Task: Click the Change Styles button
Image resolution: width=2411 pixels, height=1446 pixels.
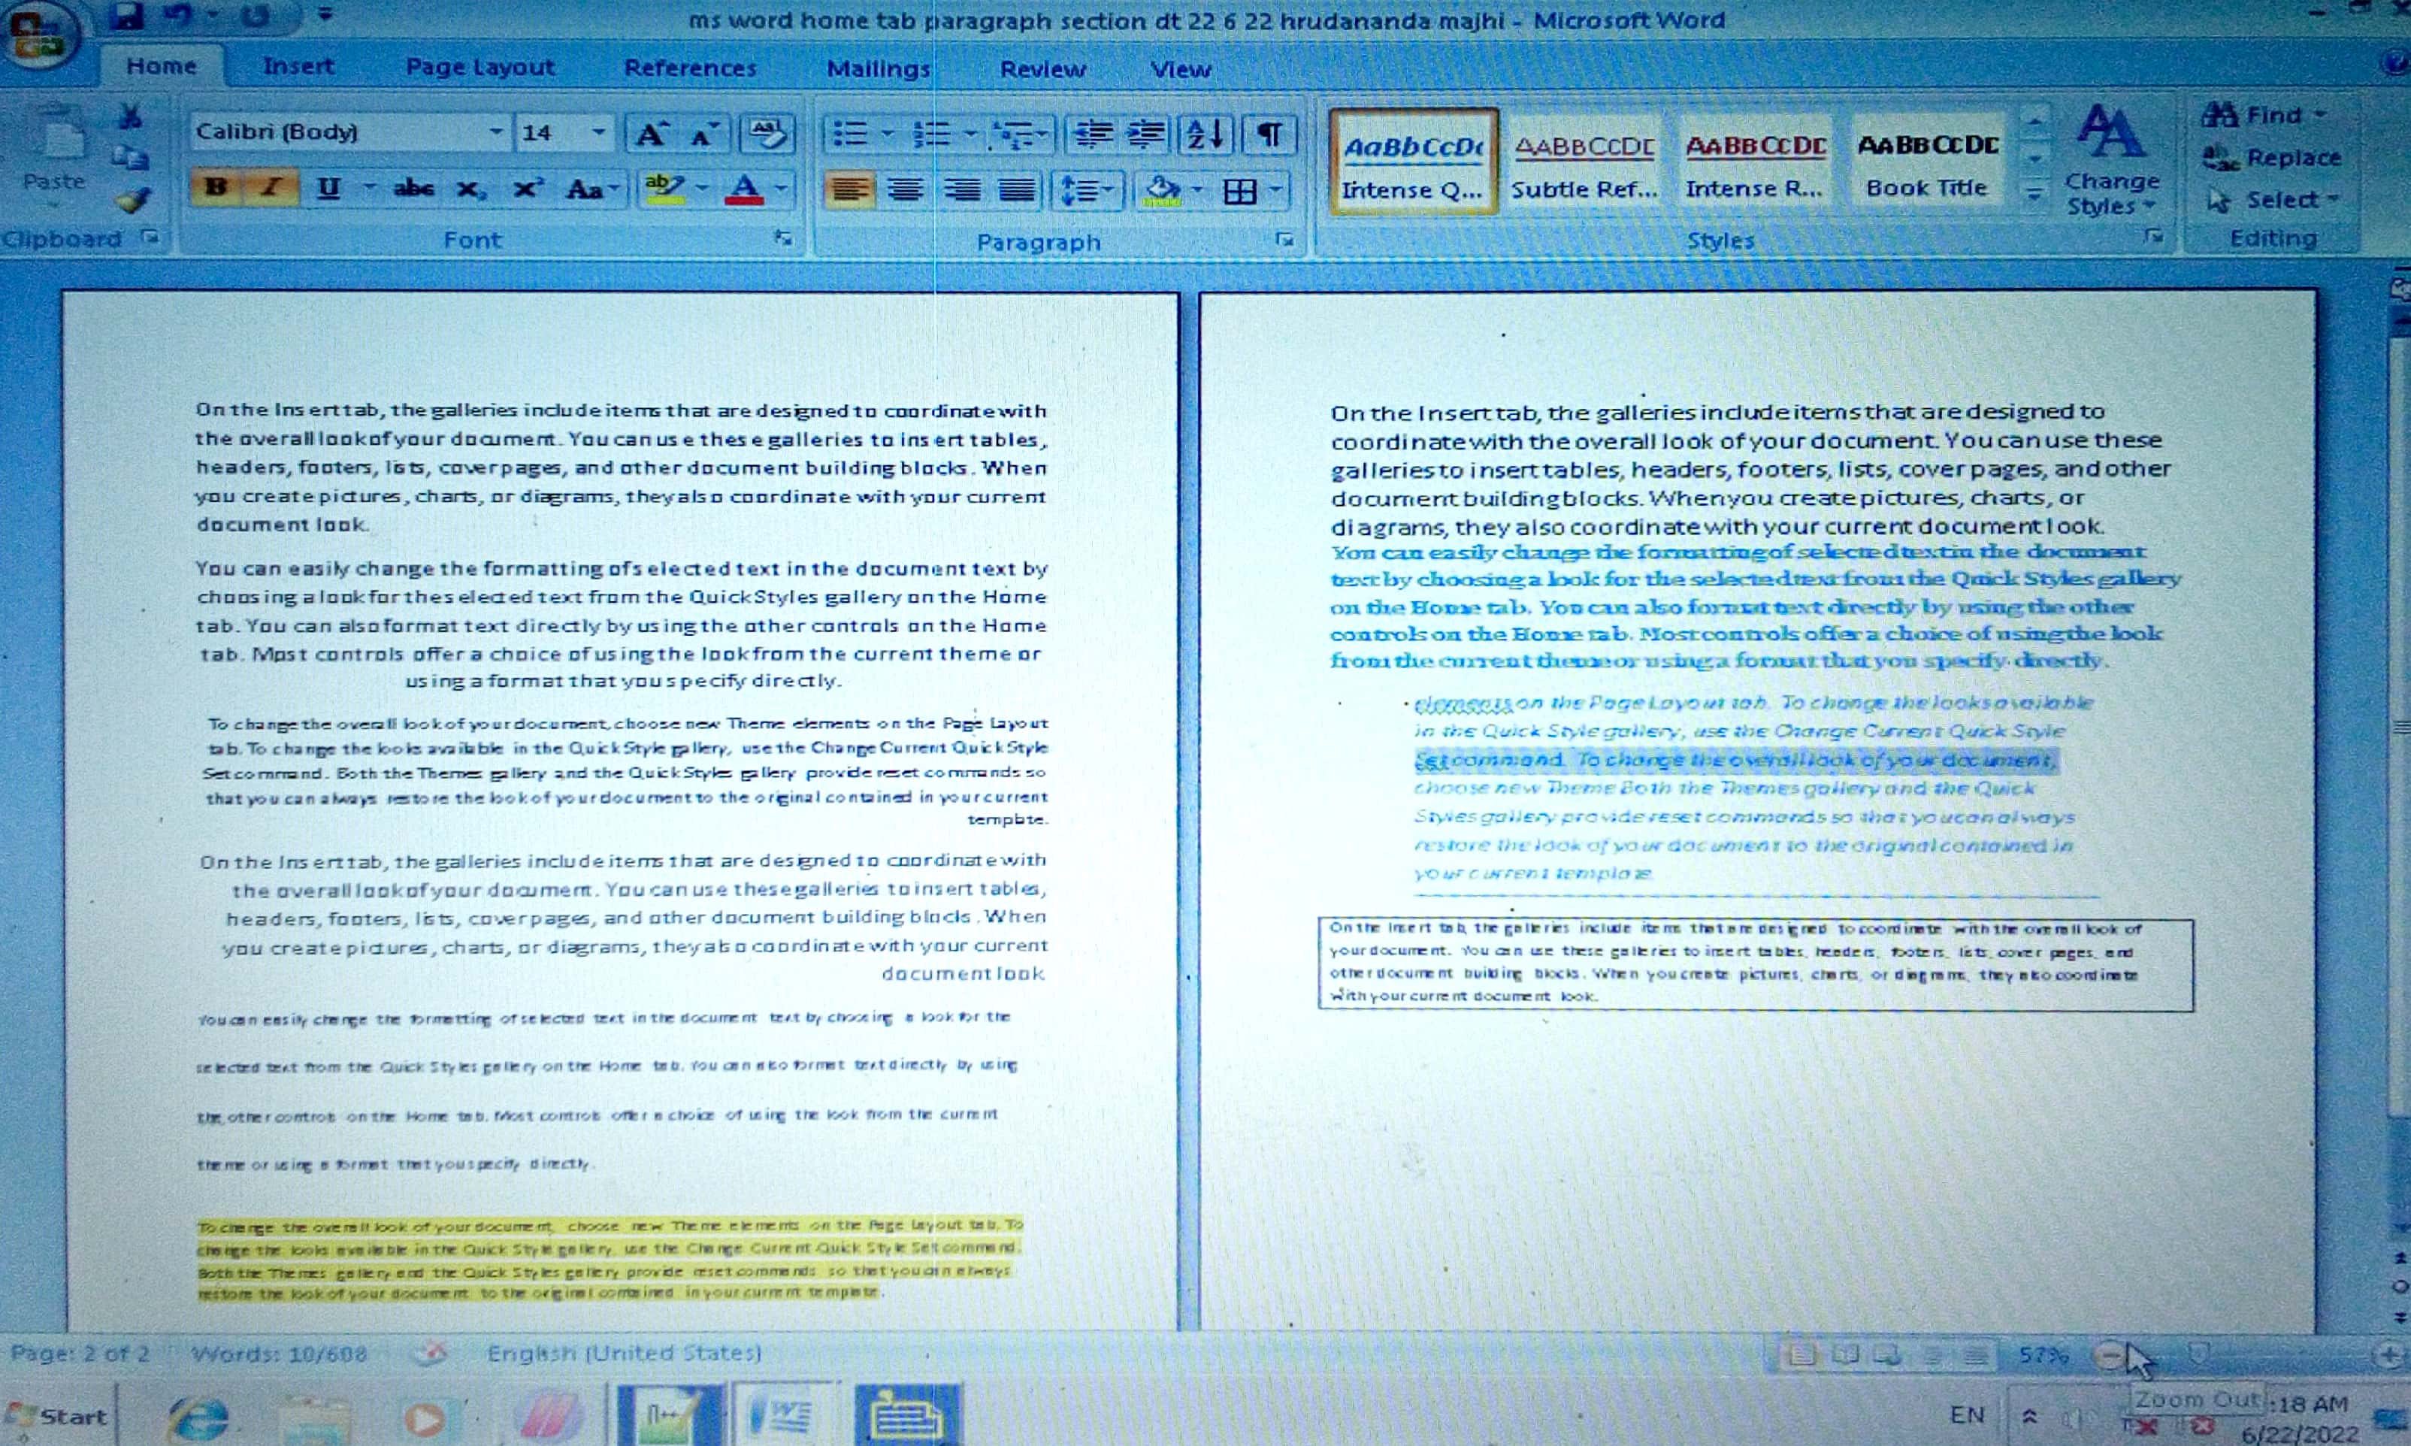Action: [2111, 161]
